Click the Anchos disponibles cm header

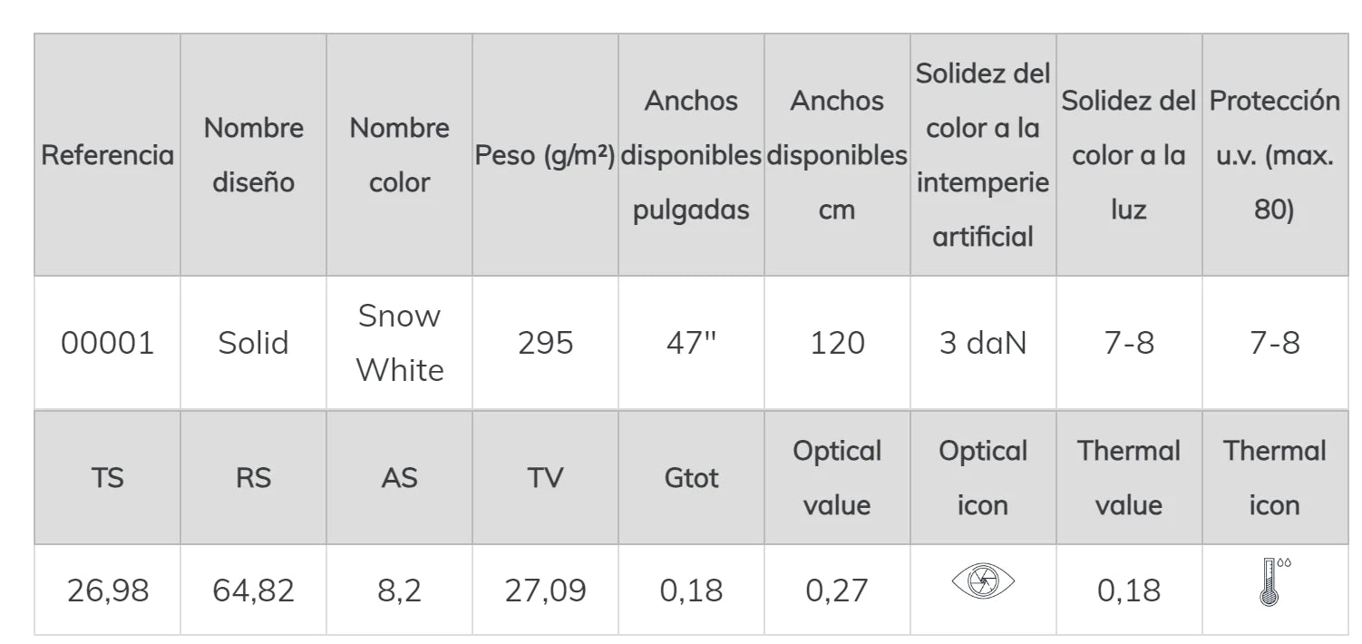tap(837, 155)
